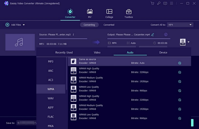This screenshot has width=199, height=129.
Task: Click the Add Files plus icon
Action: pos(7,25)
